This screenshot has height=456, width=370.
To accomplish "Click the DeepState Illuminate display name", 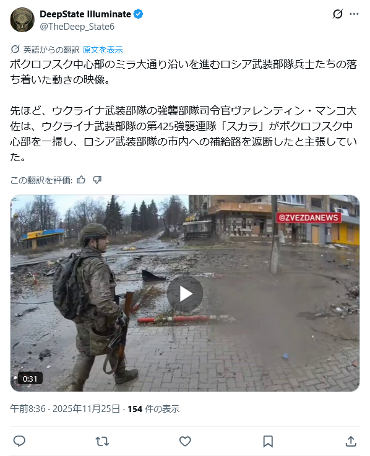I will tap(85, 14).
